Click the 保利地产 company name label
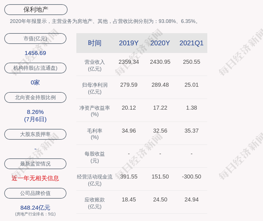 coord(36,10)
